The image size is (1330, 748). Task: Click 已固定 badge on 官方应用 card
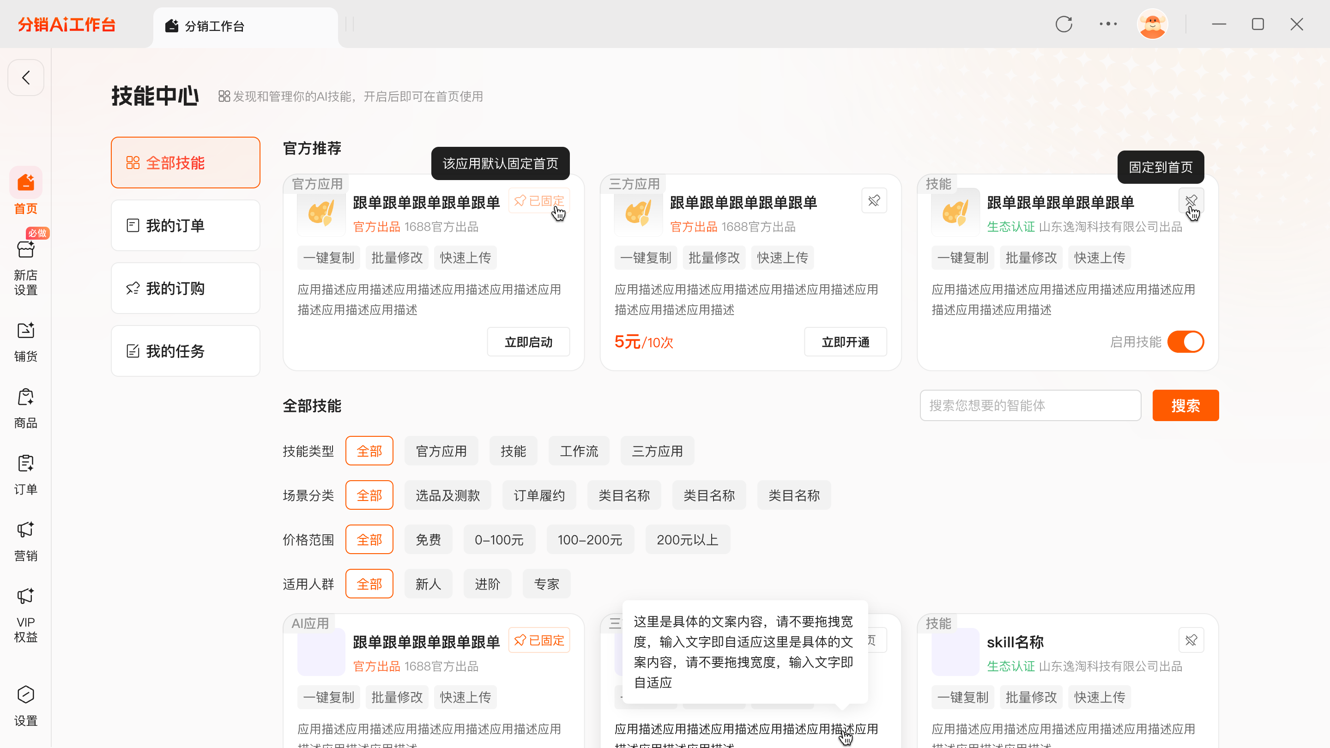[x=539, y=201]
